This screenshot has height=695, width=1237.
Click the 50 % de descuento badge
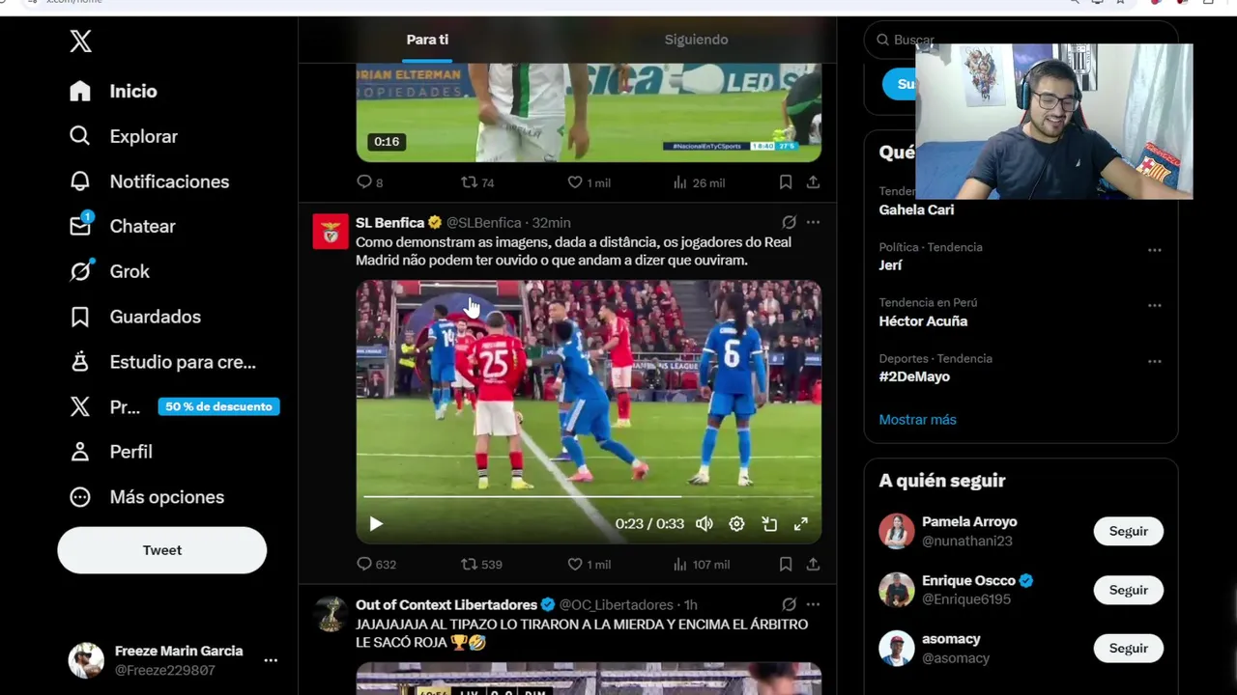click(x=218, y=406)
